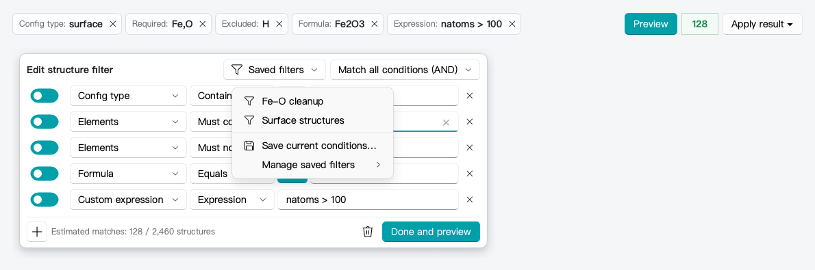The height and width of the screenshot is (270, 815).
Task: Remove the Expression: natoms > 100 chip
Action: [512, 24]
